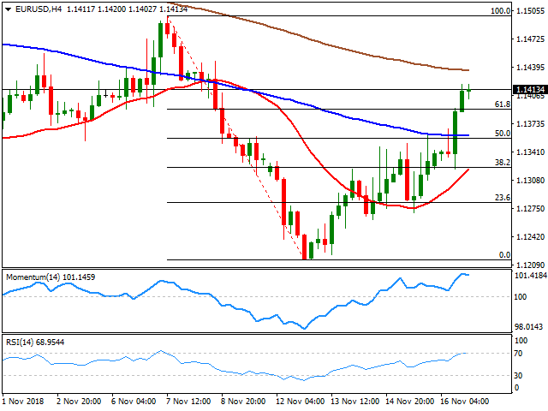This screenshot has height=411, width=548.
Task: Click the 1 Nov 2018 date label
Action: pyautogui.click(x=25, y=402)
